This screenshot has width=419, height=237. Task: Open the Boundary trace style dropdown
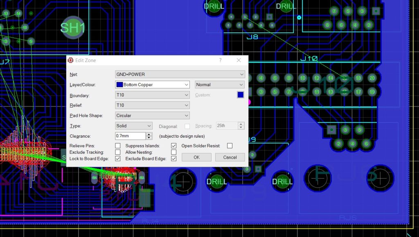click(x=152, y=95)
